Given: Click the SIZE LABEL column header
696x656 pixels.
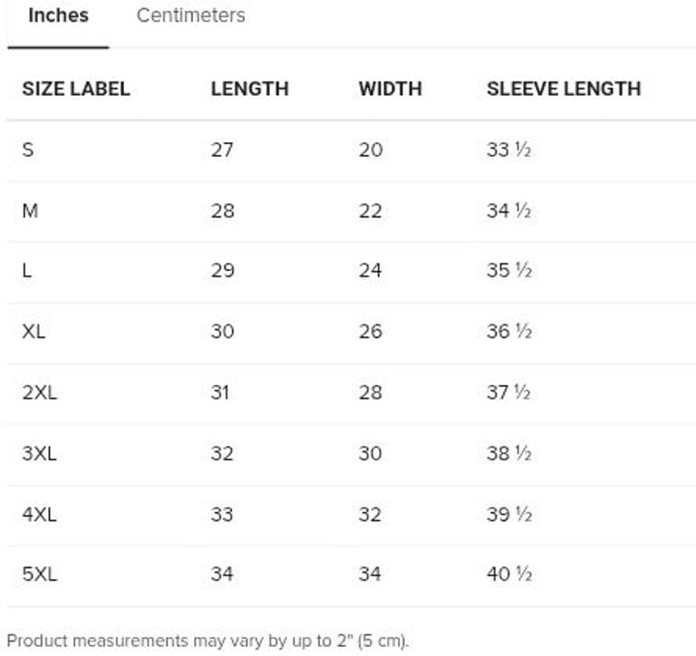Looking at the screenshot, I should [76, 89].
